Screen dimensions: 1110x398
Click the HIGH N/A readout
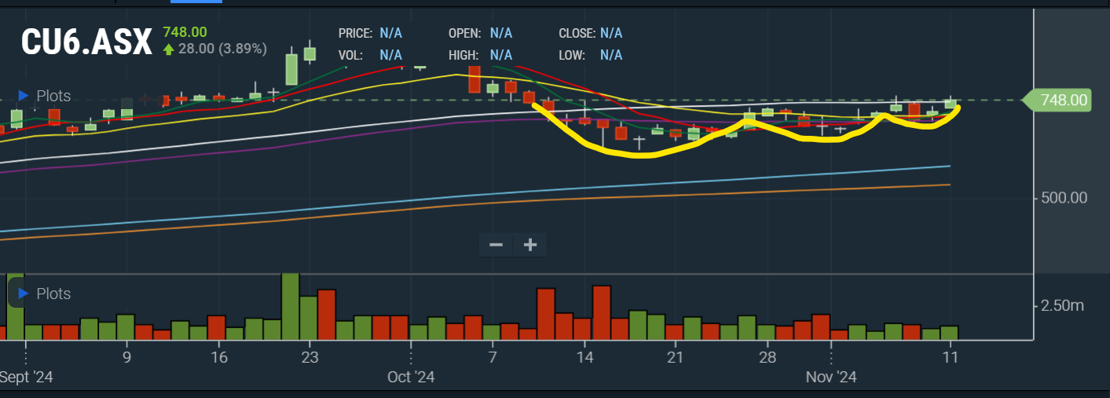click(480, 55)
